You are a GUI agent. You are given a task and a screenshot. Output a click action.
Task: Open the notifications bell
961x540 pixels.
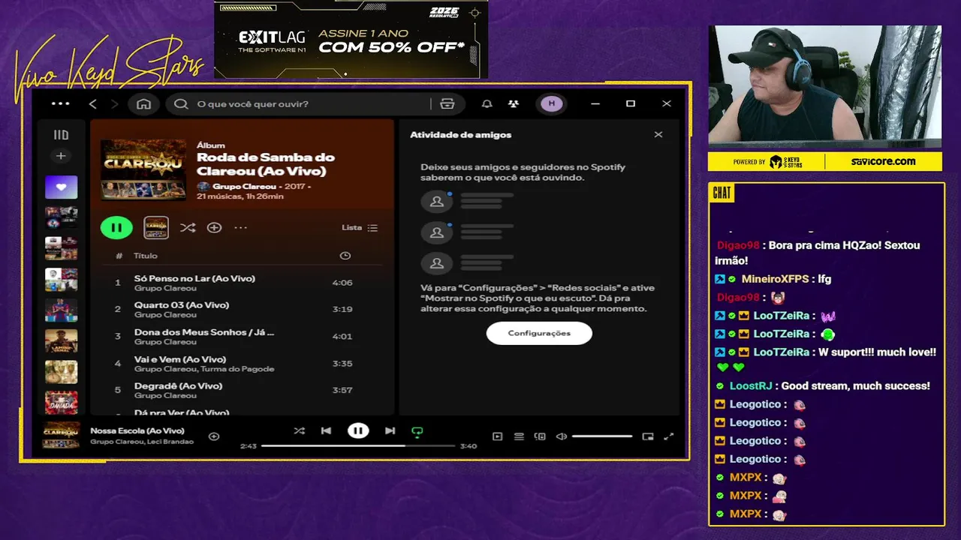click(487, 104)
